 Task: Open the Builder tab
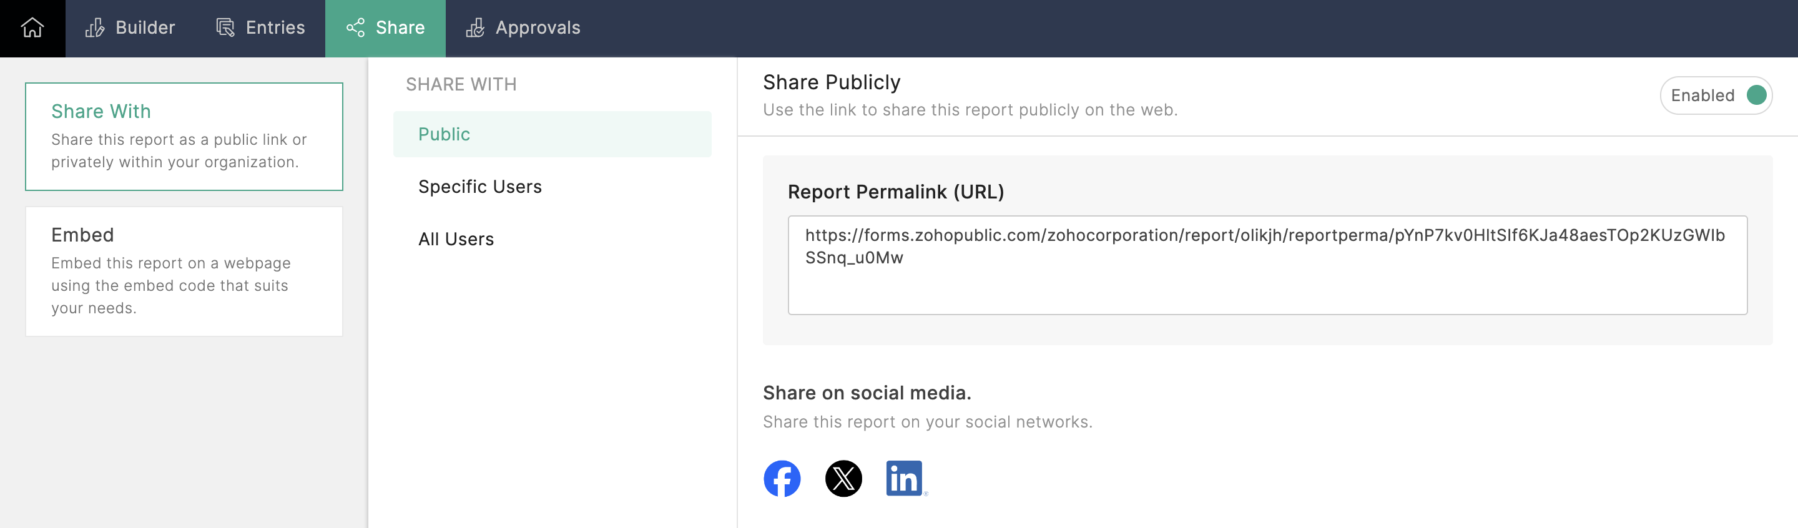(x=144, y=28)
